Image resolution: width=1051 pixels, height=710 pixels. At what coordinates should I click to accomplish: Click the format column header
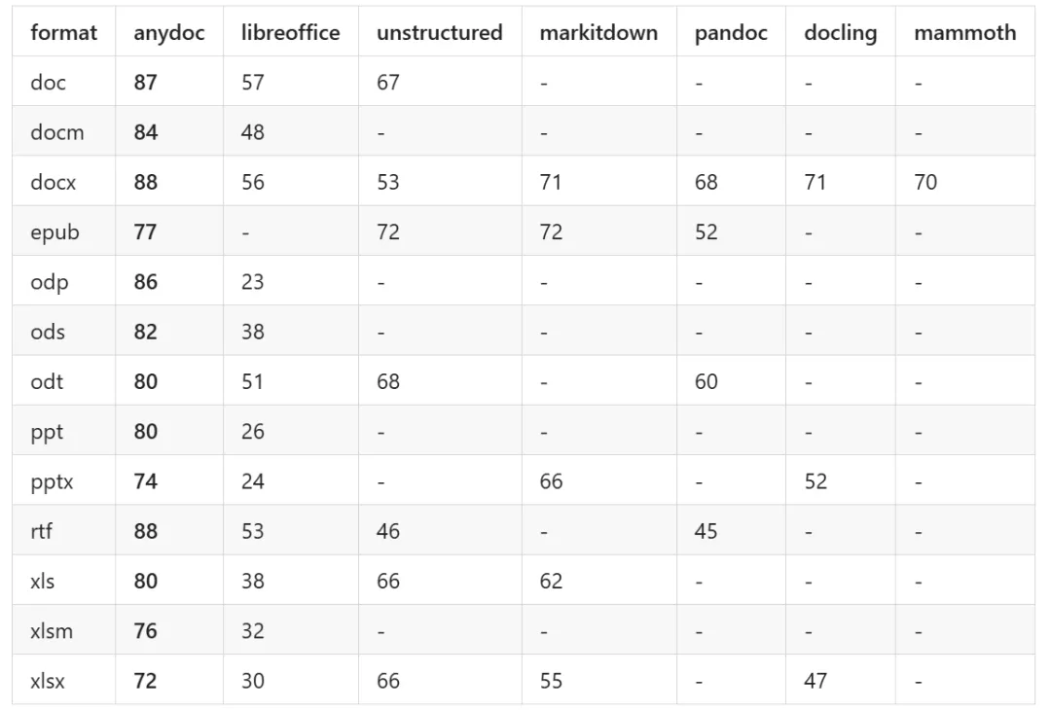pos(63,32)
